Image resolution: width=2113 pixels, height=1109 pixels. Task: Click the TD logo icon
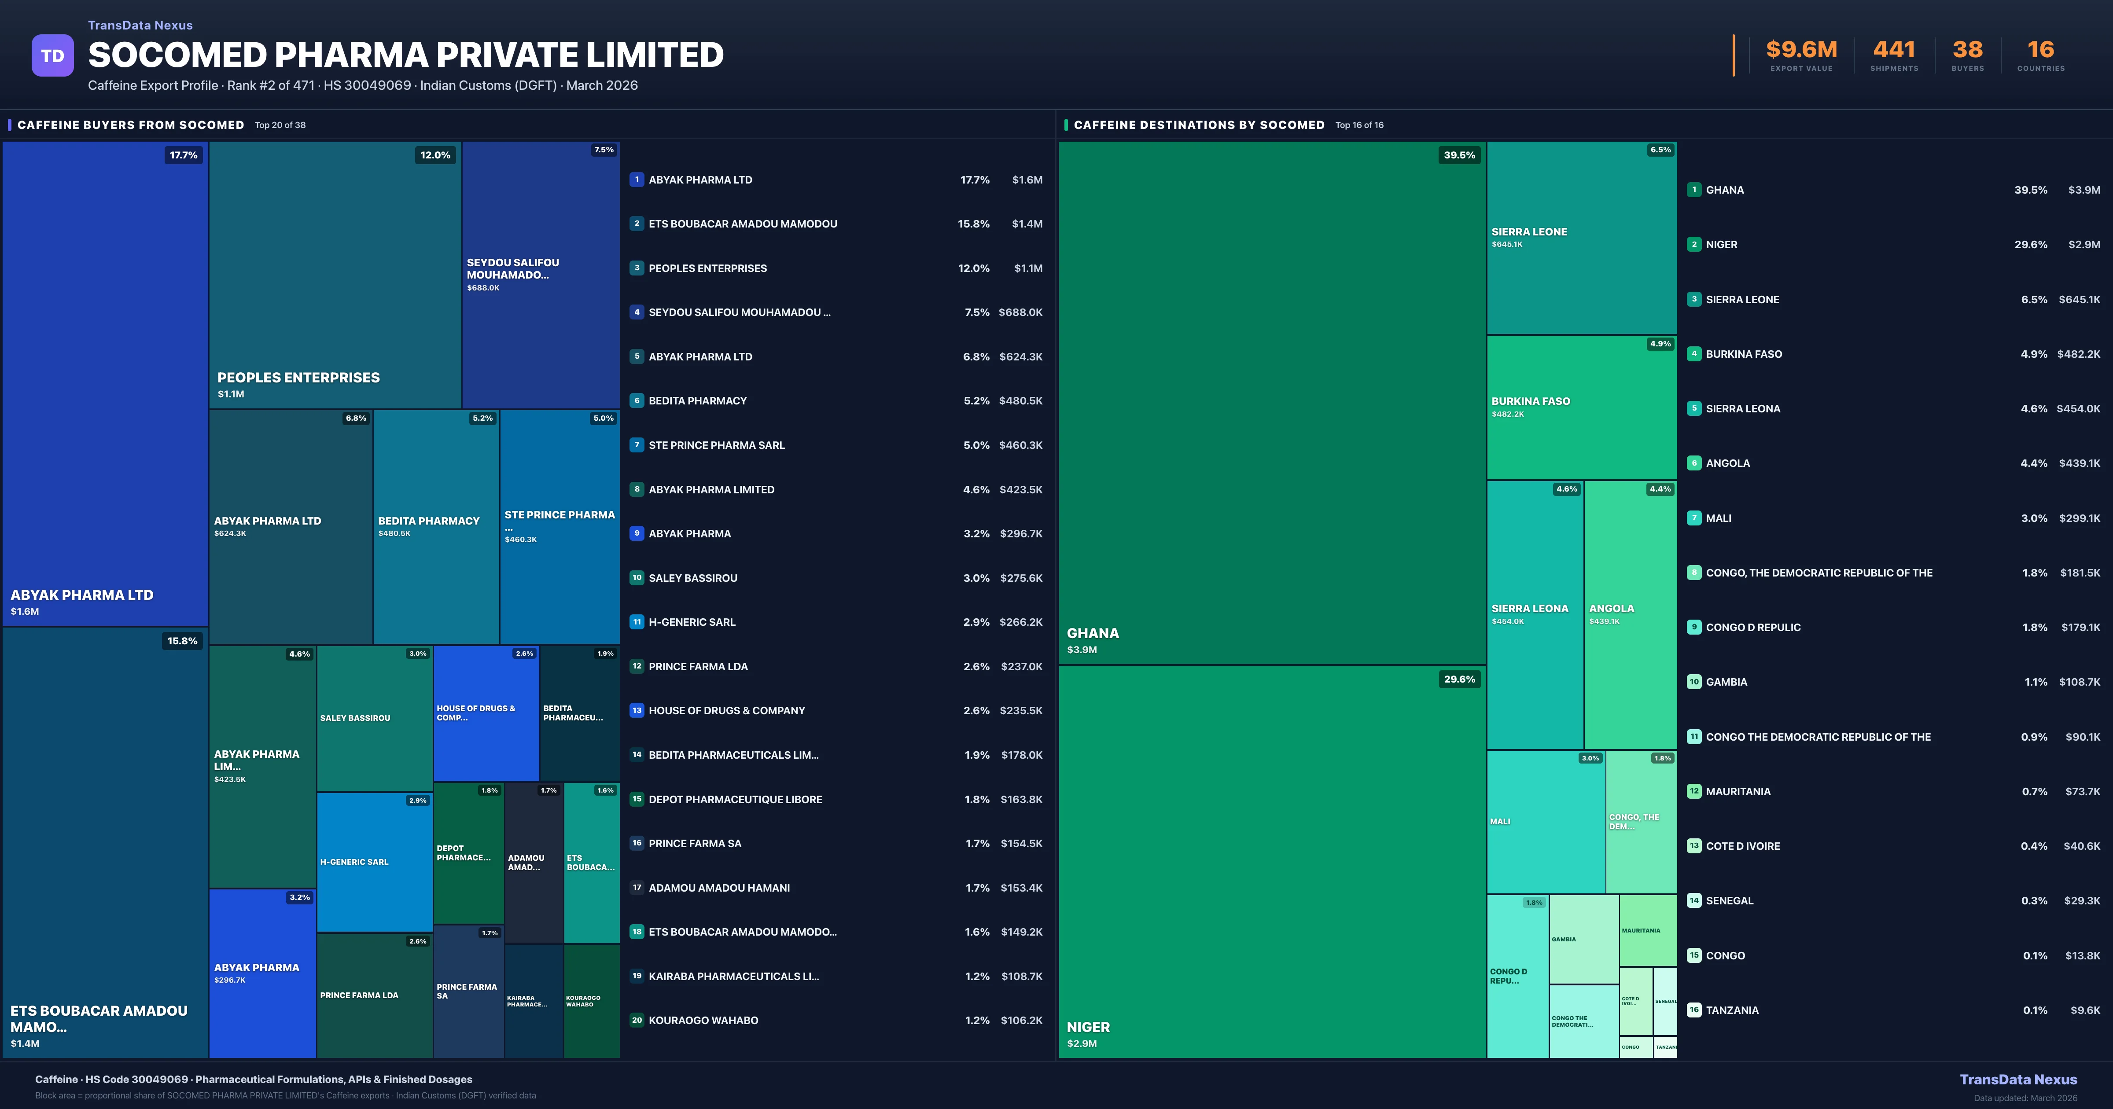pyautogui.click(x=52, y=55)
